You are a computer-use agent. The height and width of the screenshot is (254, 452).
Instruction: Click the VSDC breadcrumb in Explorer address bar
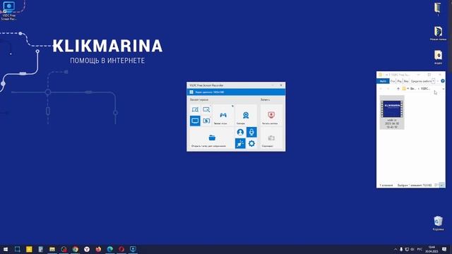[x=425, y=89]
